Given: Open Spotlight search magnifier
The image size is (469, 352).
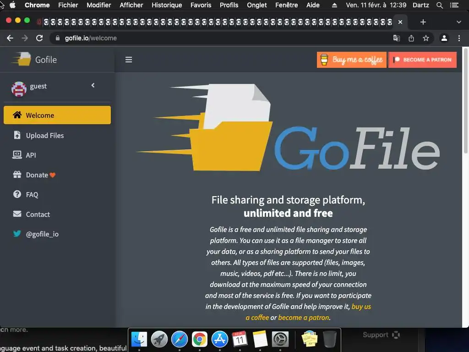Looking at the screenshot, I should [439, 5].
